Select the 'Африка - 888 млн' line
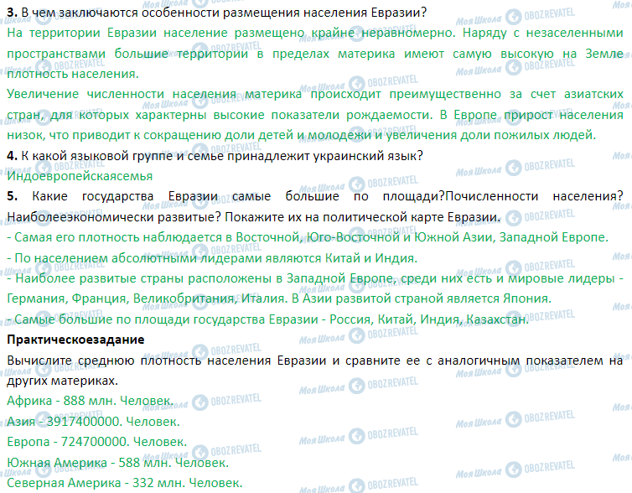The width and height of the screenshot is (632, 493). tap(90, 401)
